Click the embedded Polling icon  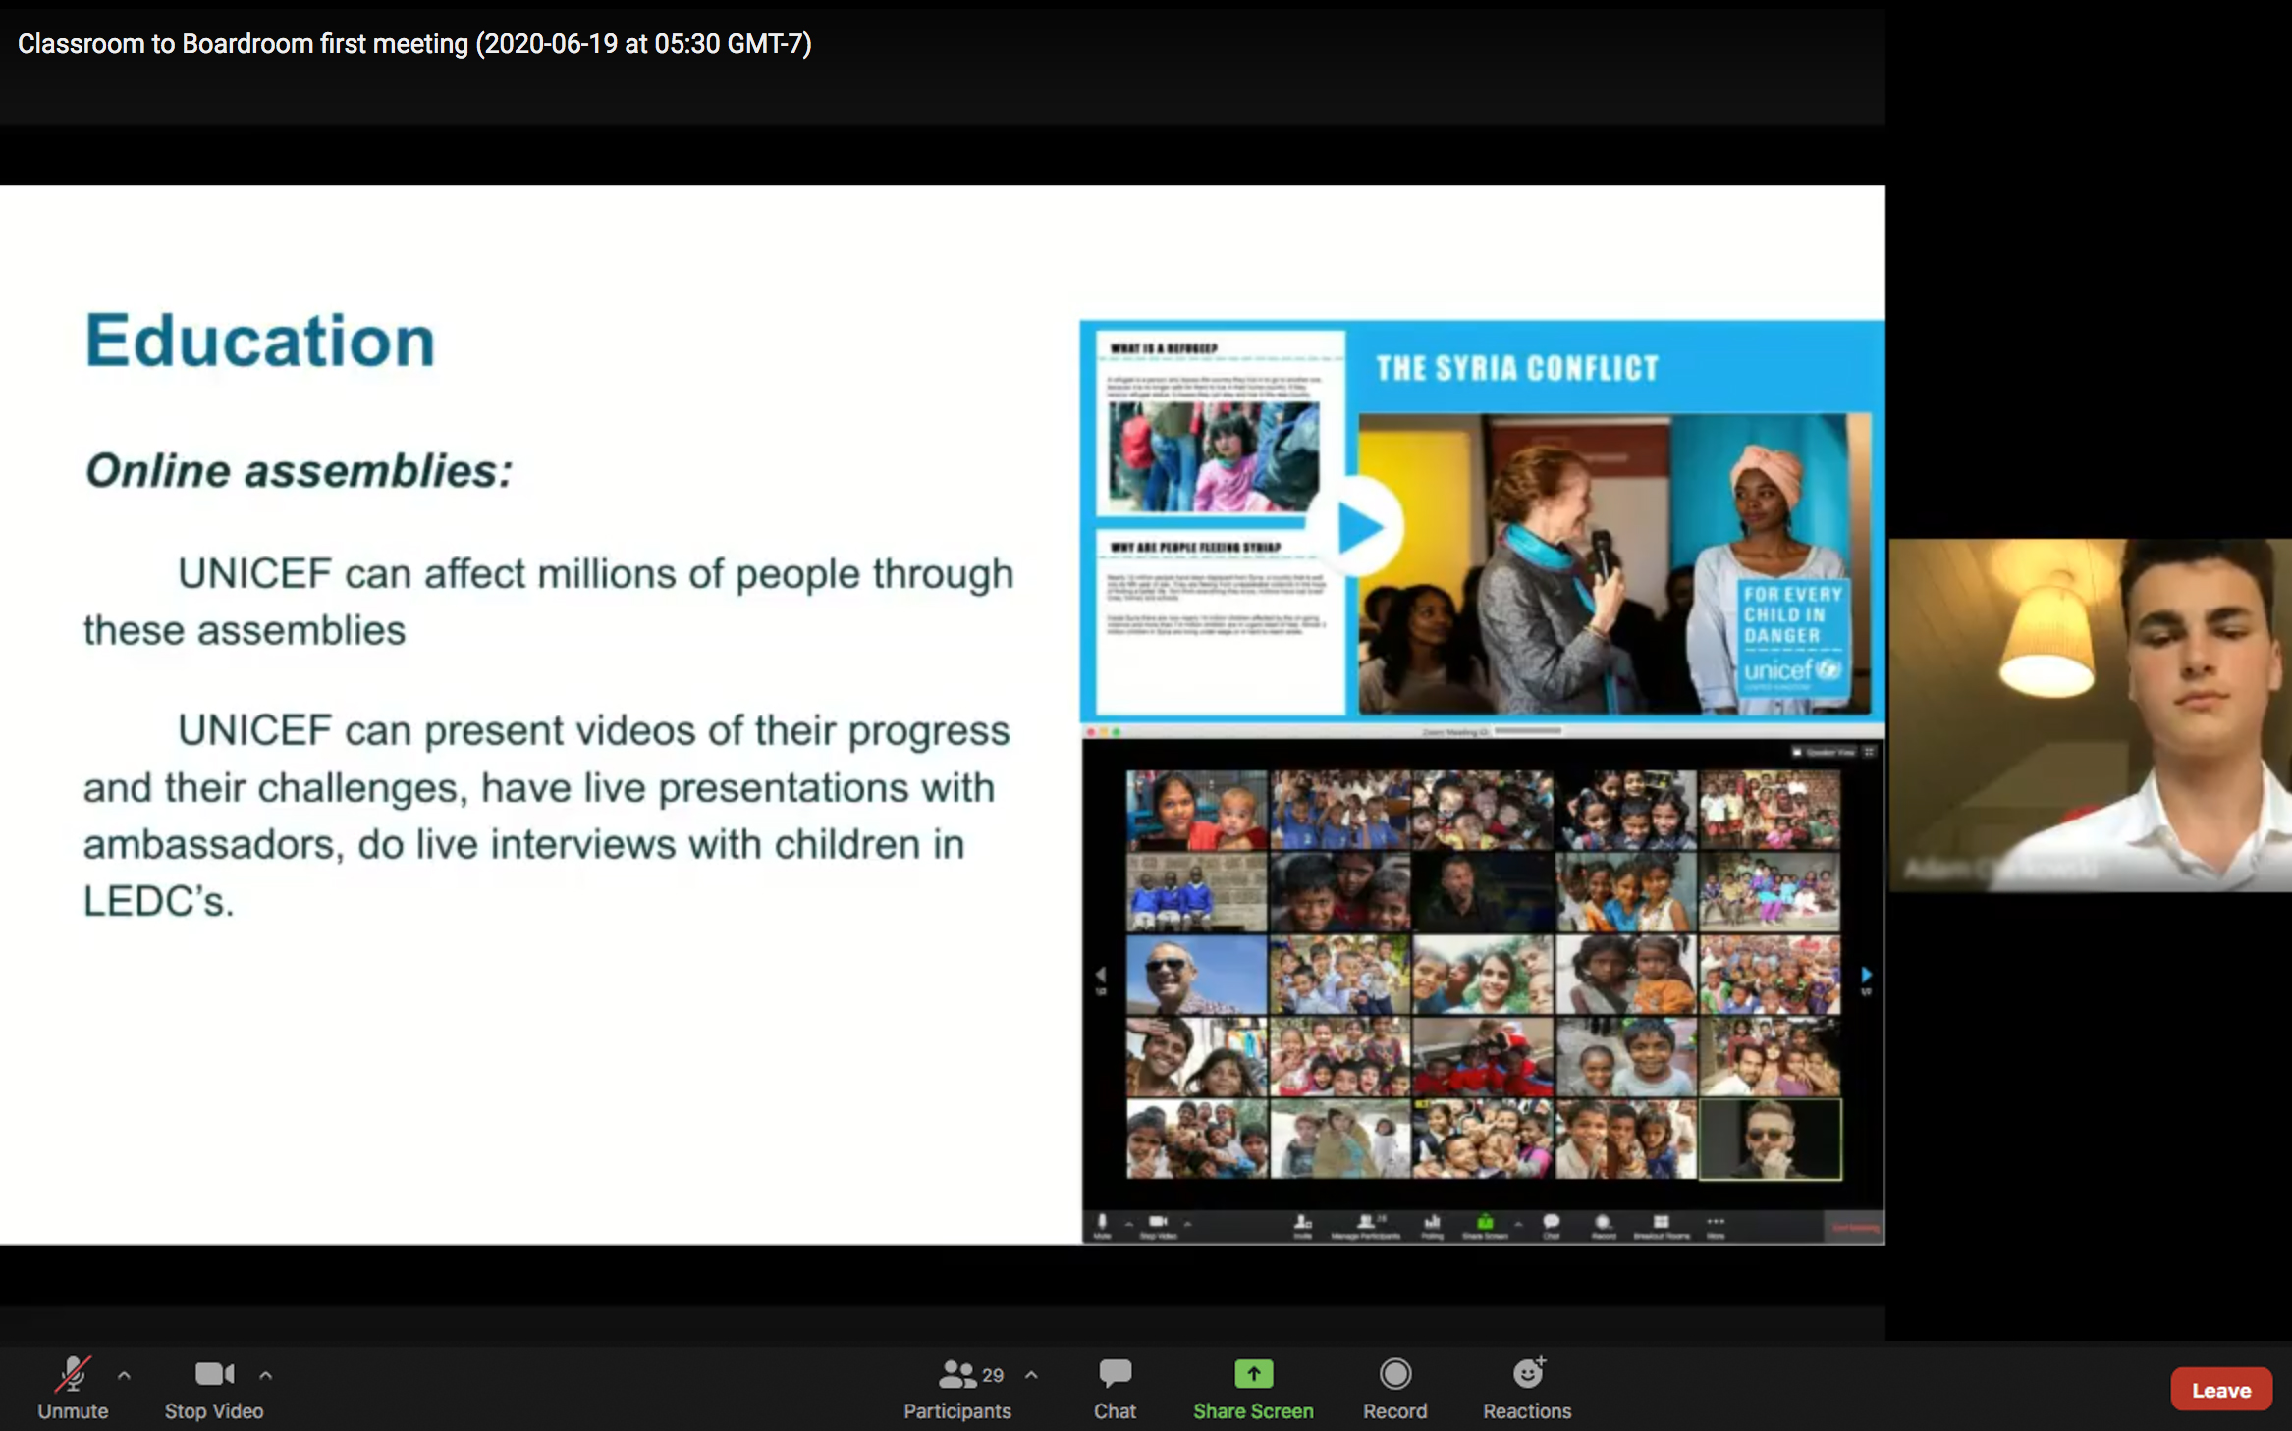[1433, 1222]
